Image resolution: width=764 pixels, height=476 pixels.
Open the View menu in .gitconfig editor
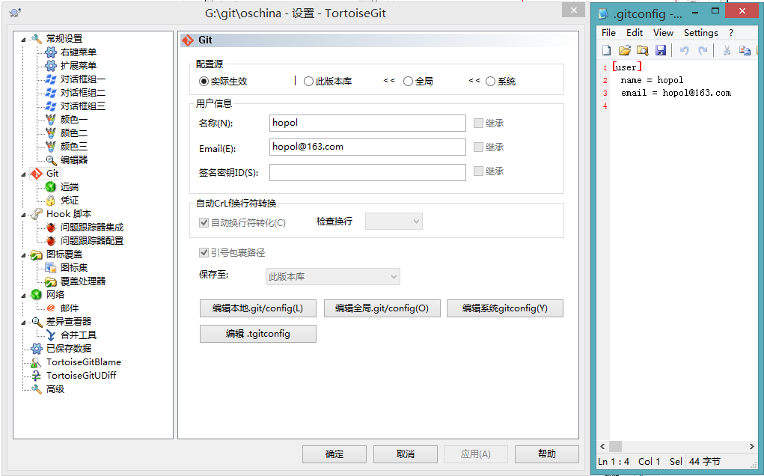pos(663,33)
